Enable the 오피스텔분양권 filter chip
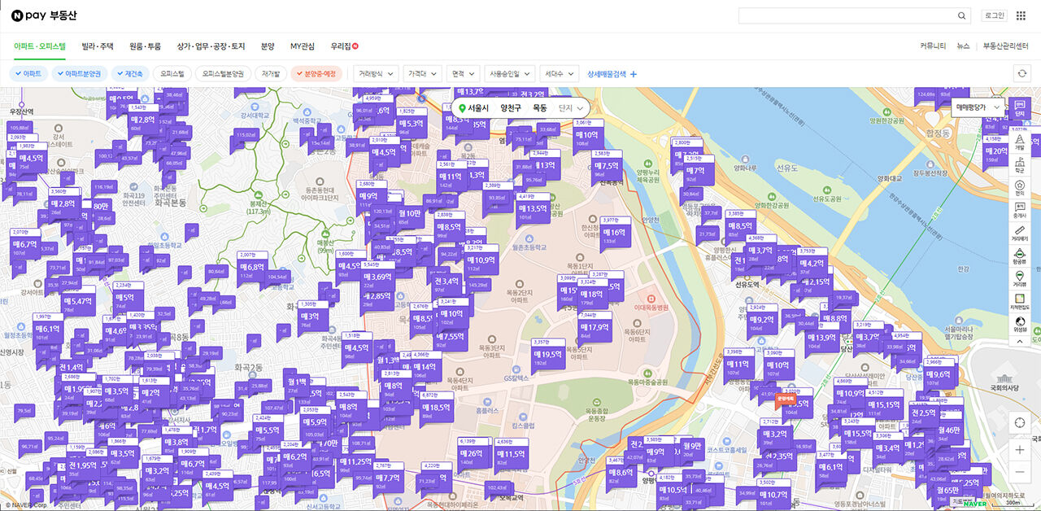Screen dimensions: 1041x511 tap(223, 73)
